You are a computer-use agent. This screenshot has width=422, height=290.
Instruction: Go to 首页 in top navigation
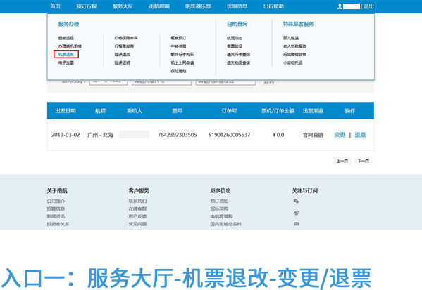55,6
